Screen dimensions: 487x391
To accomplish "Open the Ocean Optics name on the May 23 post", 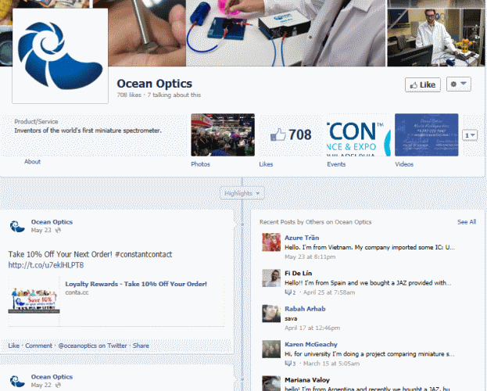I will tap(52, 222).
